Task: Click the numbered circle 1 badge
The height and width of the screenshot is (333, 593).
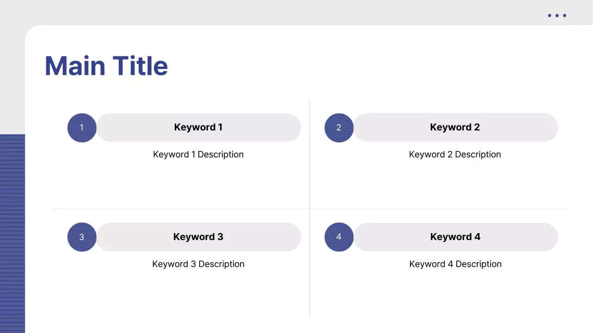Action: click(82, 127)
